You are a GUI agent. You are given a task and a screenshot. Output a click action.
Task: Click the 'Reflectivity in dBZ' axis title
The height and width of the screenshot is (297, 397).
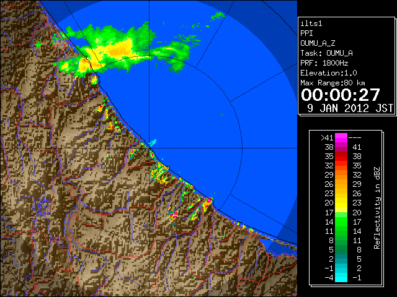[377, 208]
